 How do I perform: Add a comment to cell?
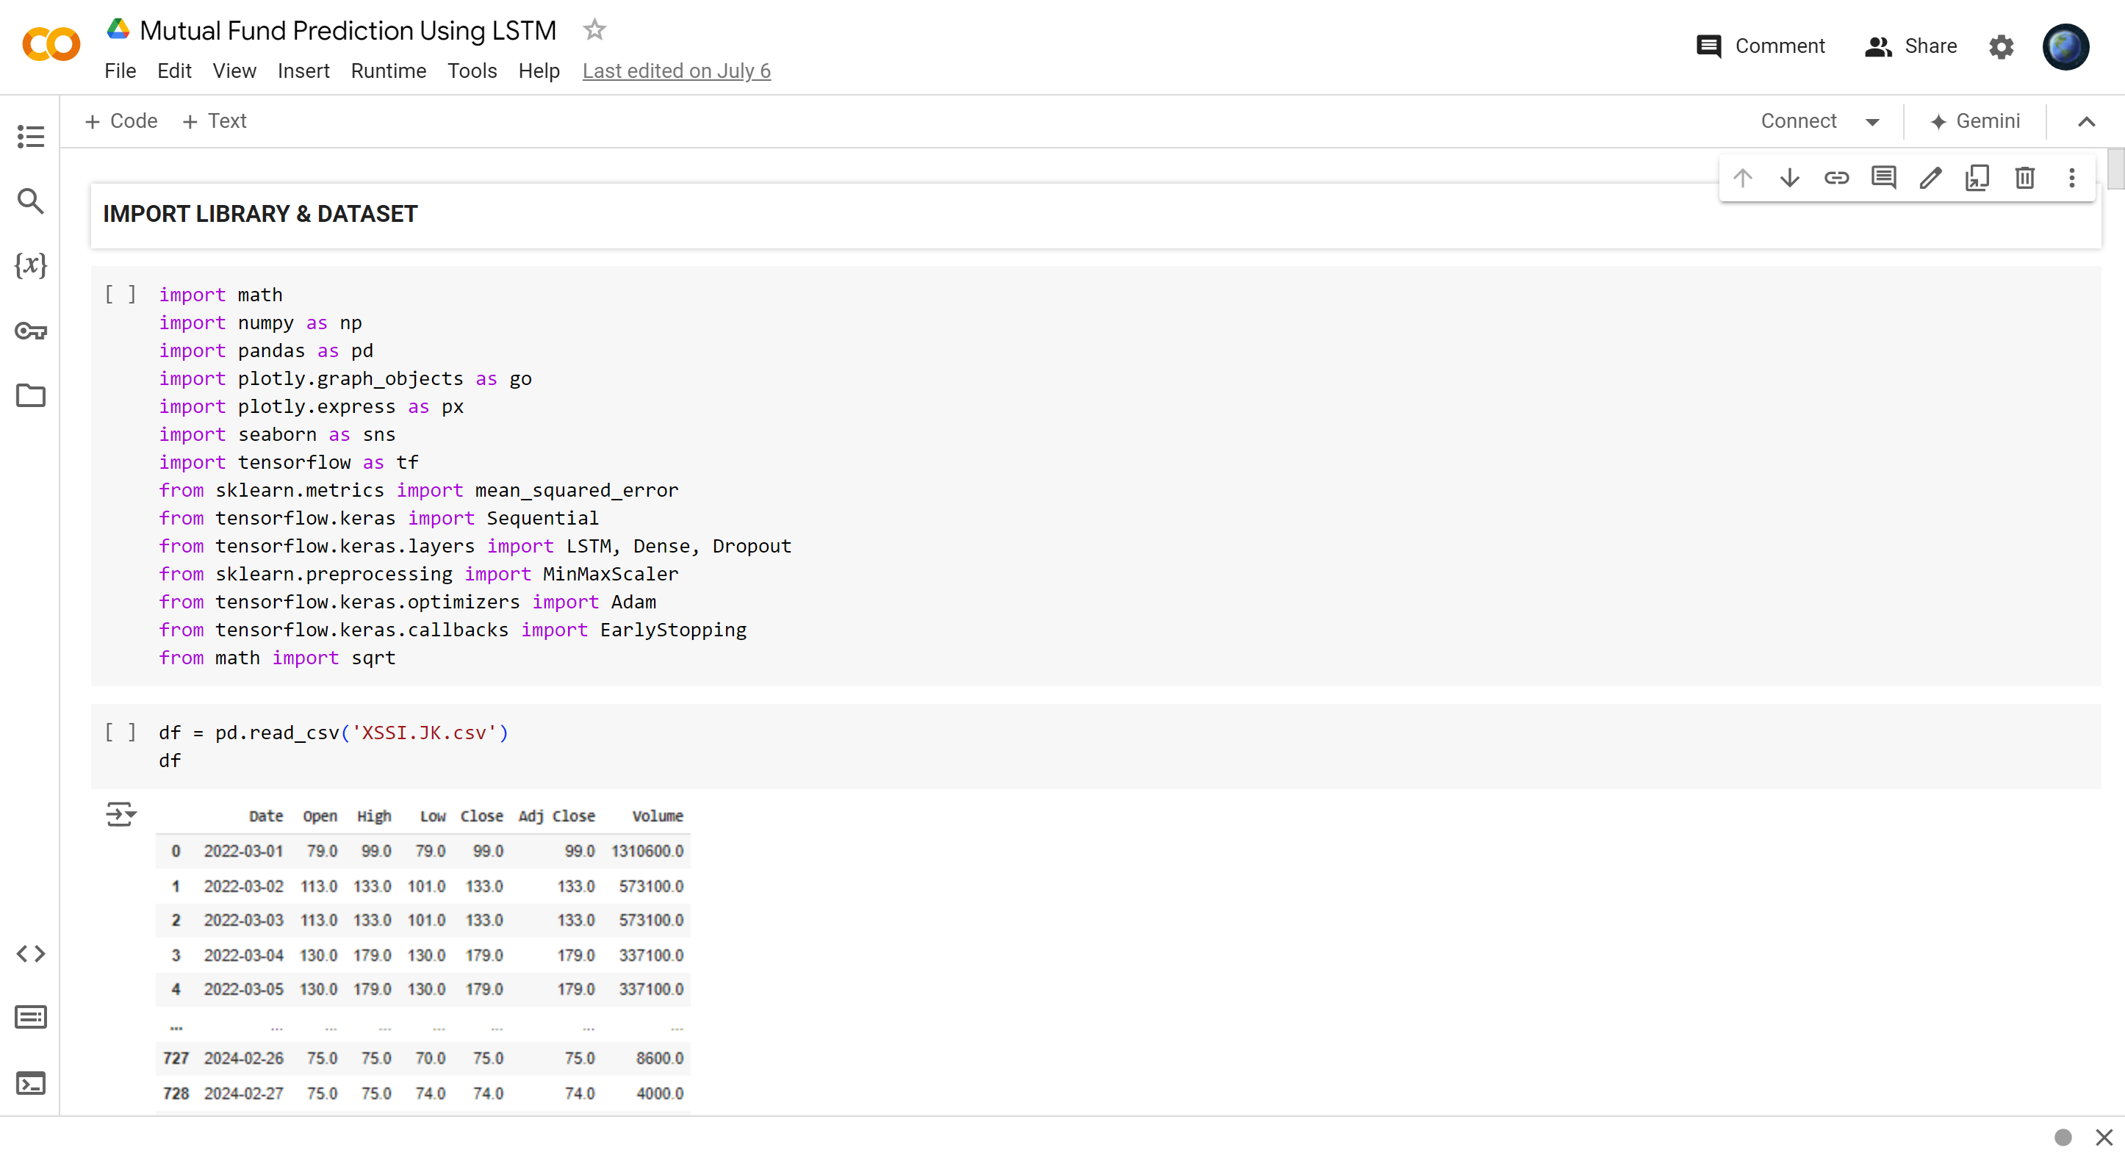(x=1883, y=178)
